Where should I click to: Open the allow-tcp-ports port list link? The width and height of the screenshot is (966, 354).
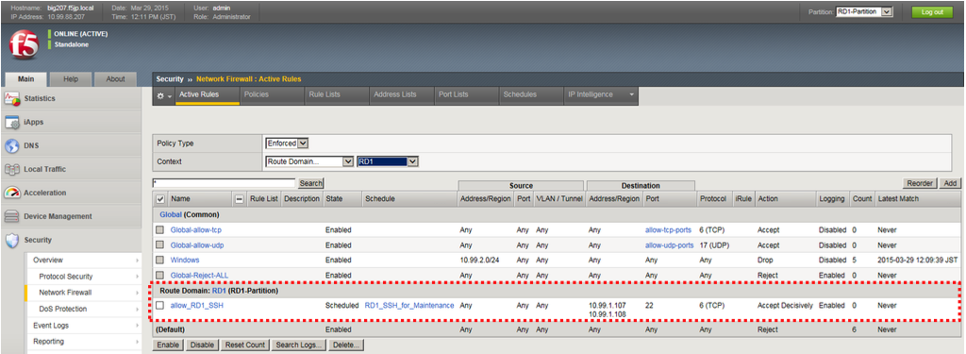668,230
